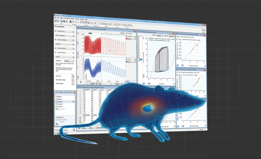Click the Adjust detector settings icon button
261x159 pixels.
pyautogui.click(x=73, y=80)
